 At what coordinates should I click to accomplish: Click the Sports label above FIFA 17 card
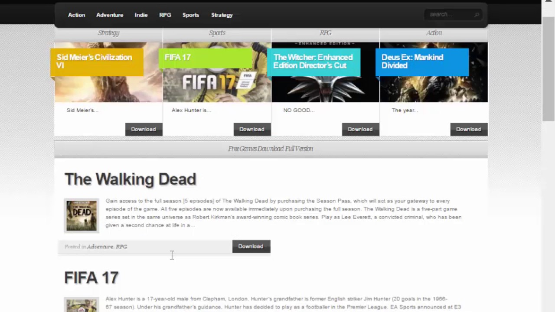click(x=217, y=33)
